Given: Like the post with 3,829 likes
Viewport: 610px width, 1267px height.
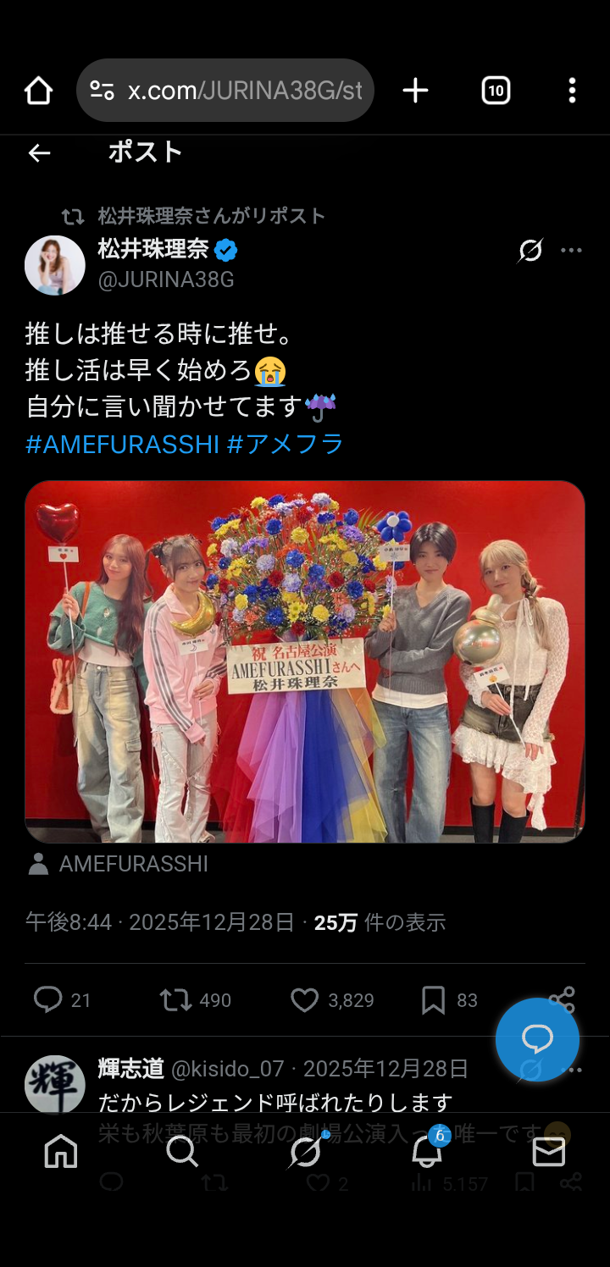Looking at the screenshot, I should (x=305, y=1000).
